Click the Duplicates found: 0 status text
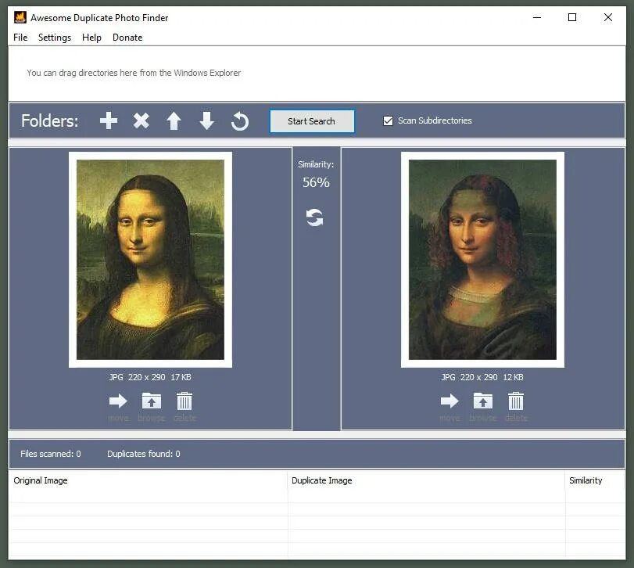 tap(144, 454)
